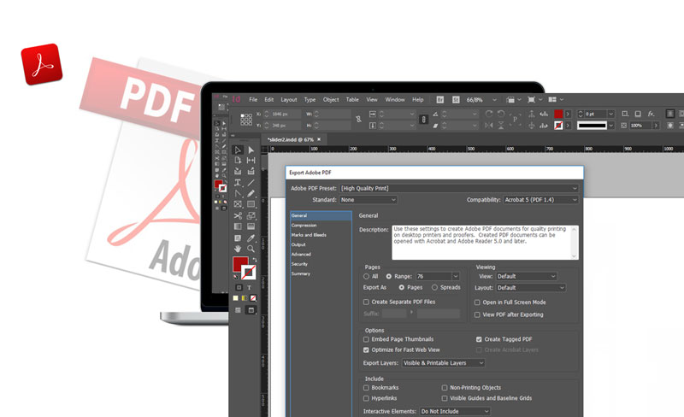Open the Viewing View dropdown
Image resolution: width=684 pixels, height=417 pixels.
click(527, 277)
